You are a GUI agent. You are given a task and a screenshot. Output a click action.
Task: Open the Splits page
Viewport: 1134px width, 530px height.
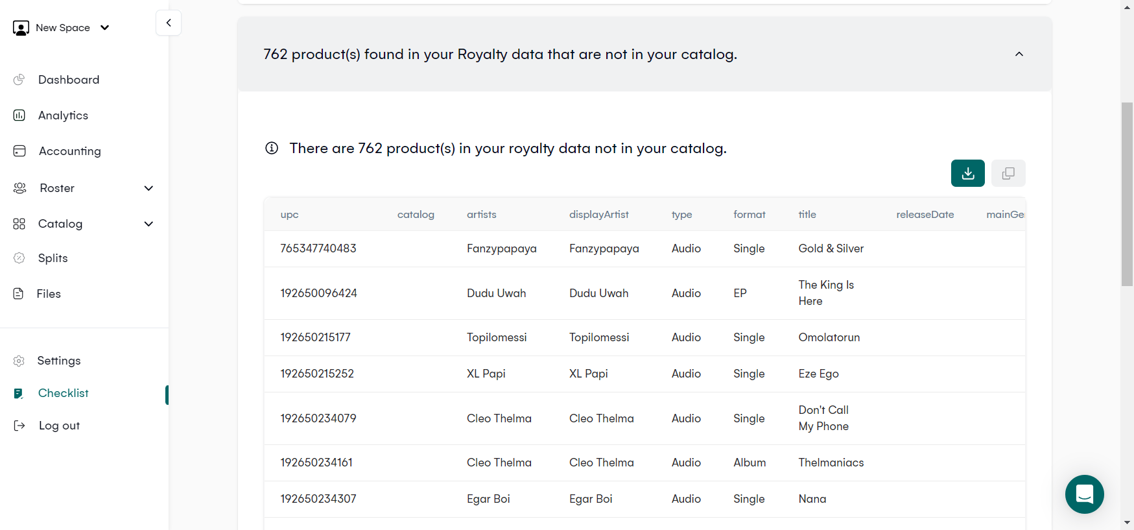click(53, 258)
